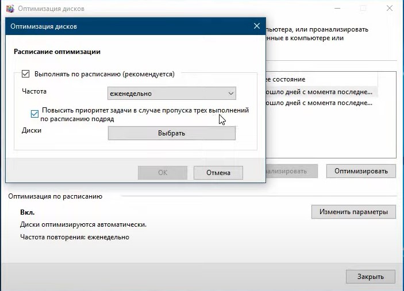Open the Частота frequency dropdown
The height and width of the screenshot is (291, 404).
(x=171, y=93)
